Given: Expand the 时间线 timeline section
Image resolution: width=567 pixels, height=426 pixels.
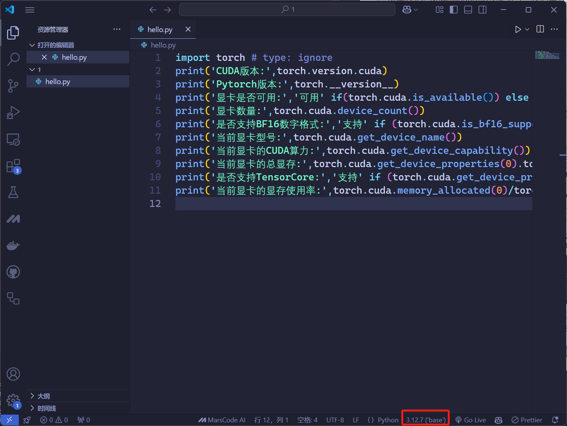Looking at the screenshot, I should point(46,408).
